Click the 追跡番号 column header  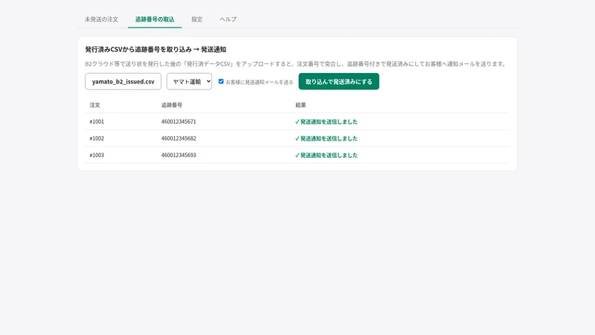tap(172, 105)
